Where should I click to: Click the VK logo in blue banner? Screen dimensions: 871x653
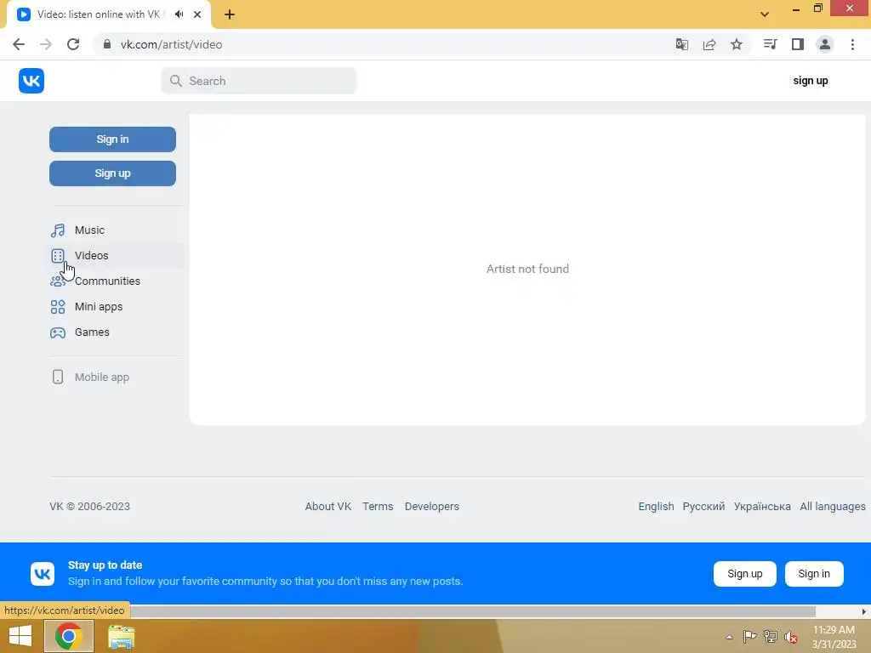tap(43, 574)
